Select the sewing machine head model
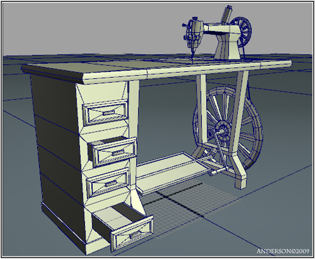 coord(217,33)
